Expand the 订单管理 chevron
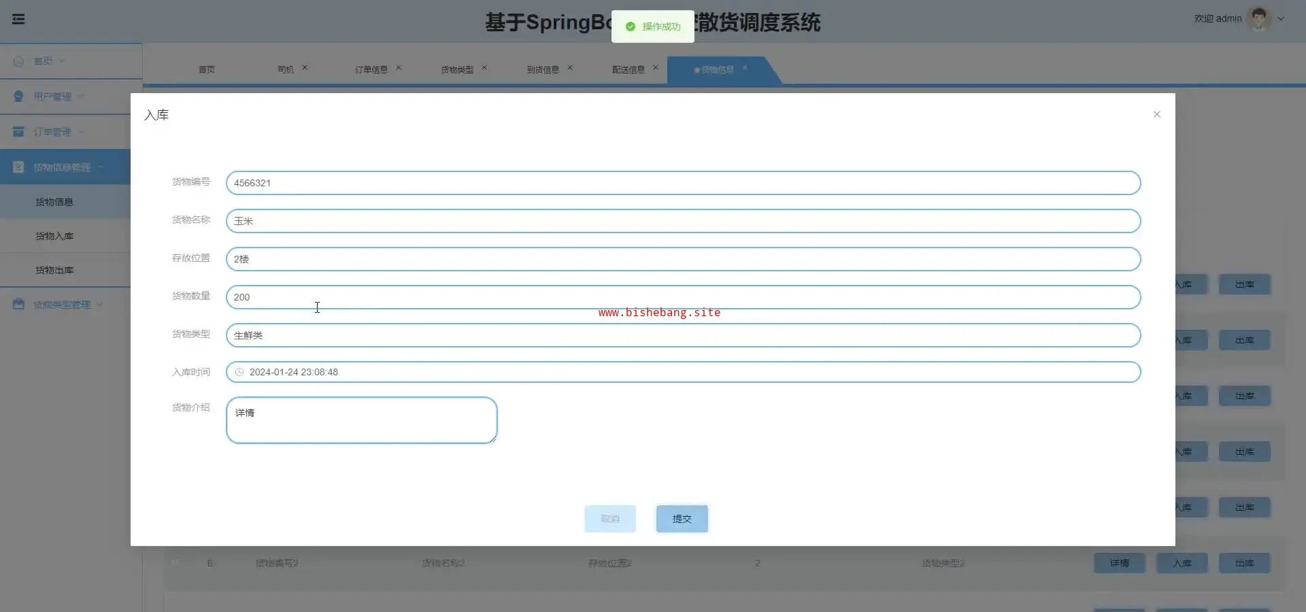The image size is (1306, 612). point(81,131)
